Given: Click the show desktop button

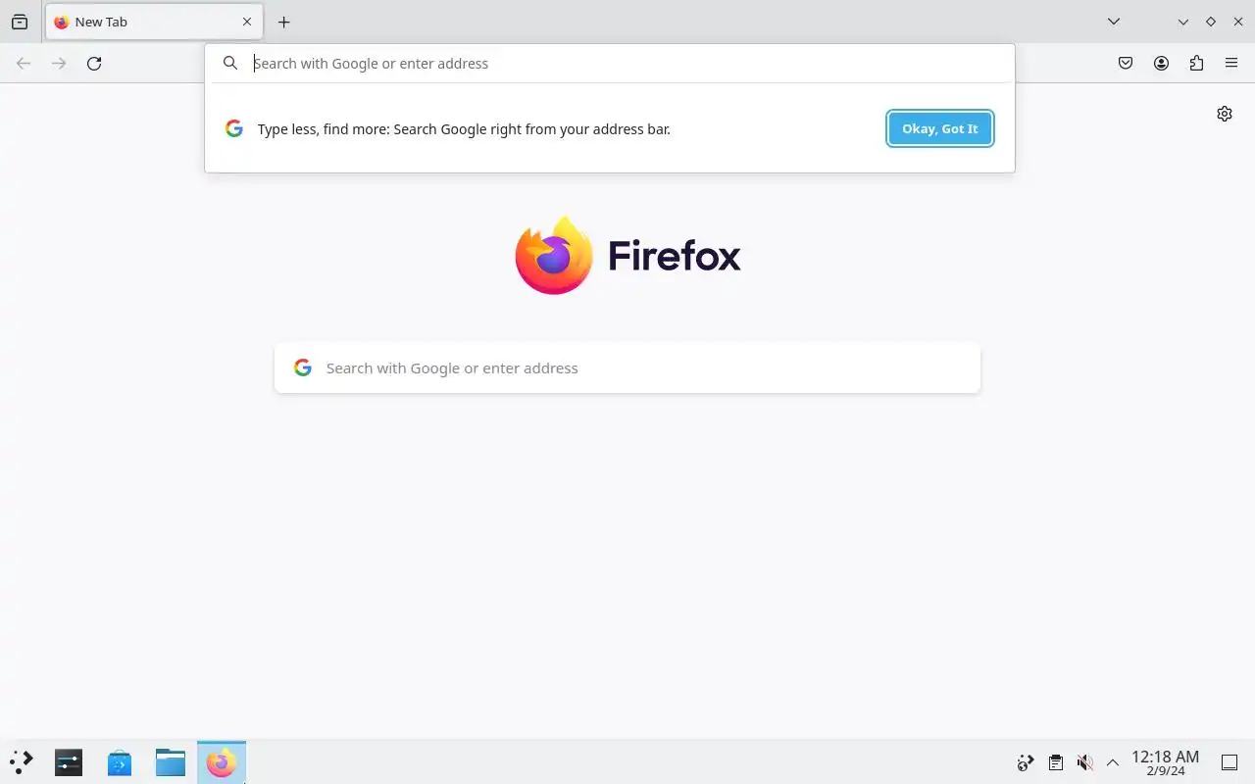Looking at the screenshot, I should pos(1230,762).
